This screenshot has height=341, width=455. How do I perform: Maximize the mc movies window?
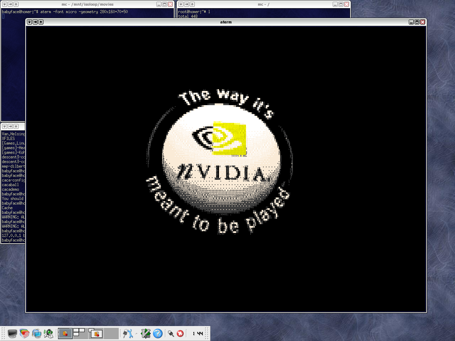165,4
